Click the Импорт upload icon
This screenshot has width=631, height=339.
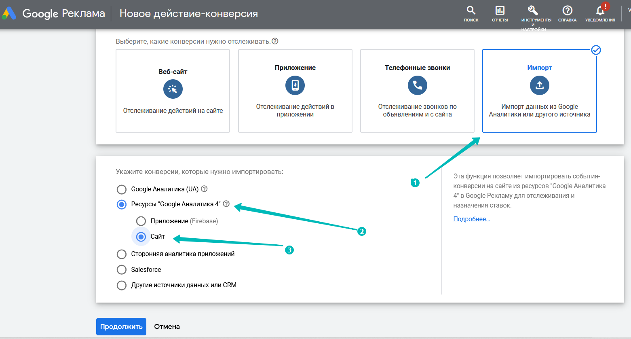[540, 85]
